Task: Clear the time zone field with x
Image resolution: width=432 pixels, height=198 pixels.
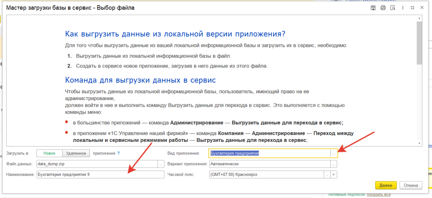Action: click(333, 174)
